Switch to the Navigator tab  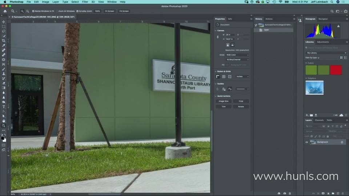coord(323,19)
